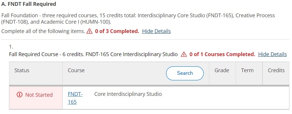Select the Term column header
Screen dimensions: 292x114
coord(247,70)
